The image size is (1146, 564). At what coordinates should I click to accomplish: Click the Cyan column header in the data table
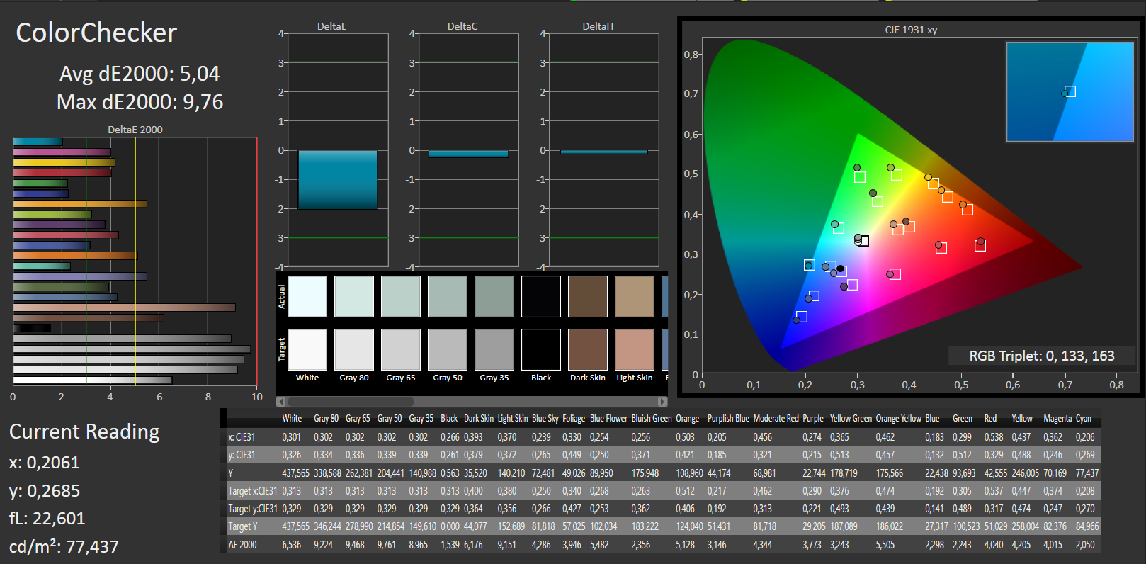tap(1083, 419)
